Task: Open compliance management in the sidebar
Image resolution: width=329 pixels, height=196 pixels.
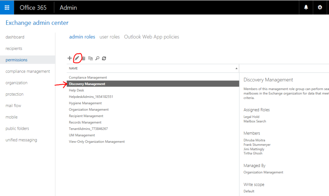Action: tap(28, 71)
